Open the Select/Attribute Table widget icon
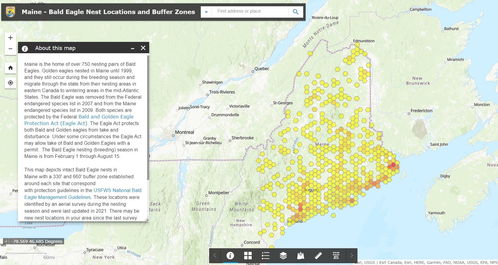Screen dimensions: 498x265 click(x=336, y=255)
